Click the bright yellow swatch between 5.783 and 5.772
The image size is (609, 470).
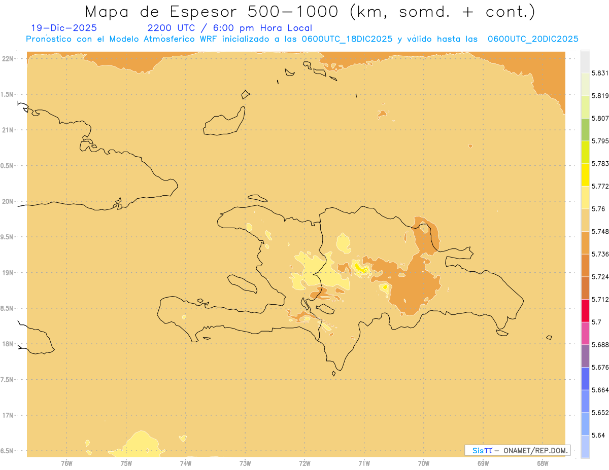[x=585, y=174]
